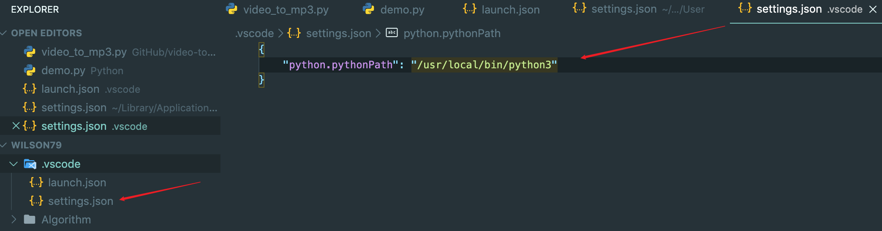The image size is (882, 231).
Task: Close settings.json in Open Editors list
Action: 16,126
